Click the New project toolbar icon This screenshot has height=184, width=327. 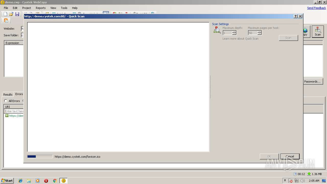[x=5, y=14]
